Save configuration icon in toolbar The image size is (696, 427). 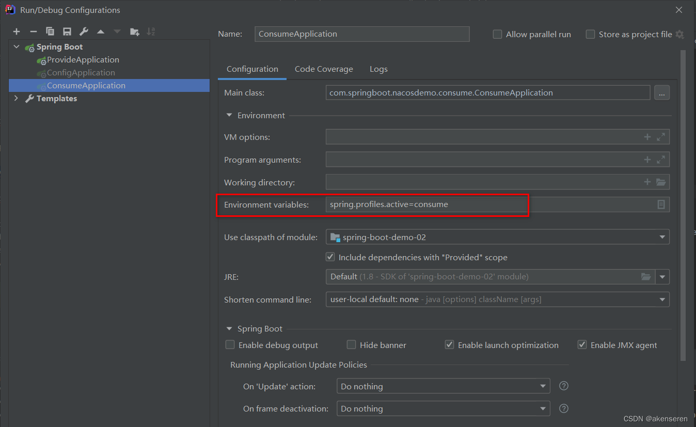click(x=67, y=32)
